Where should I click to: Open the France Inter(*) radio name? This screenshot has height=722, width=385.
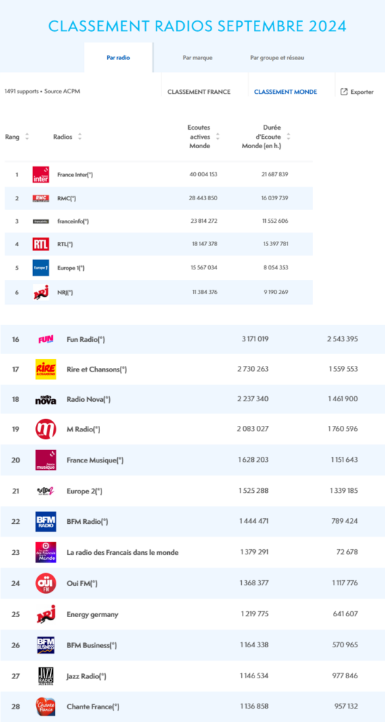pyautogui.click(x=75, y=175)
